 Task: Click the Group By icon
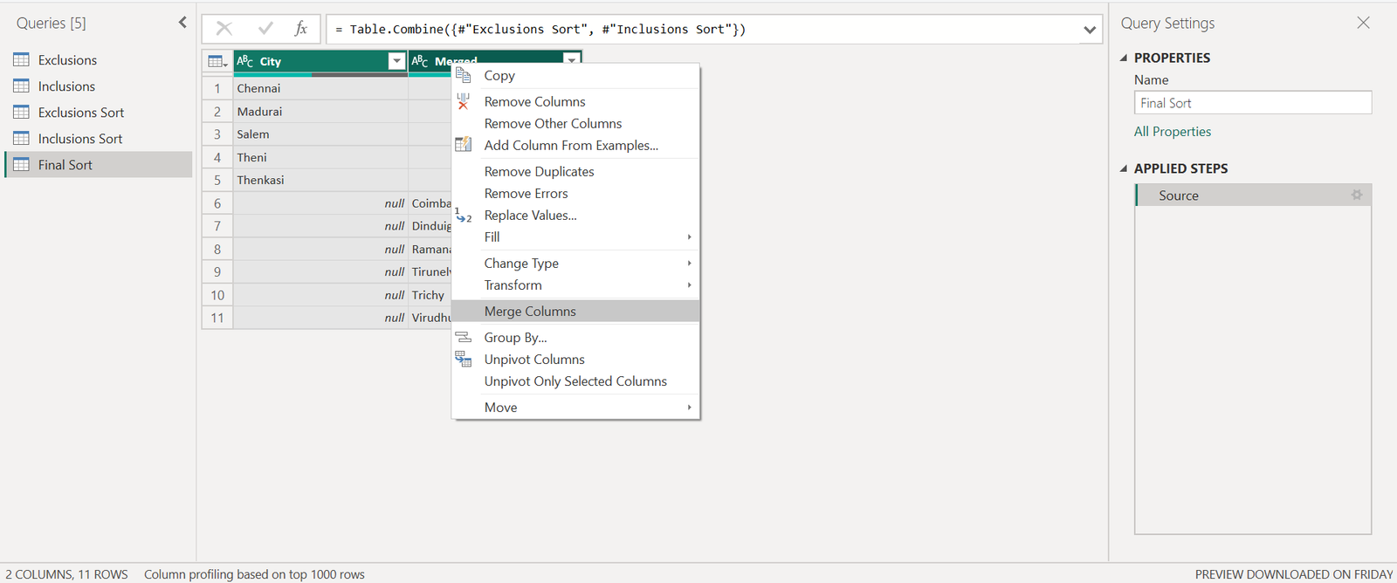pyautogui.click(x=464, y=337)
